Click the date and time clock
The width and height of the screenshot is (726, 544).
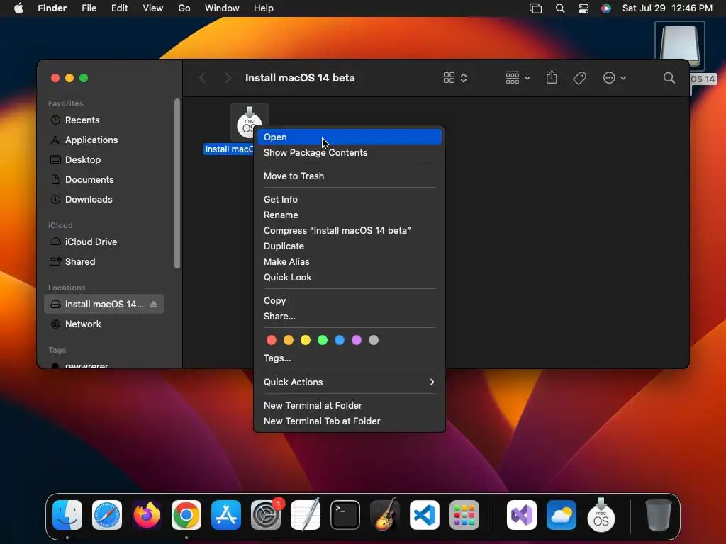coord(667,8)
